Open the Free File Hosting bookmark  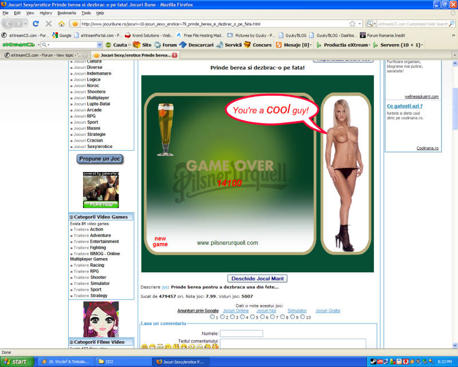[x=200, y=36]
